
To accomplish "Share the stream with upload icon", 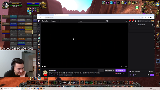I will coord(123,73).
